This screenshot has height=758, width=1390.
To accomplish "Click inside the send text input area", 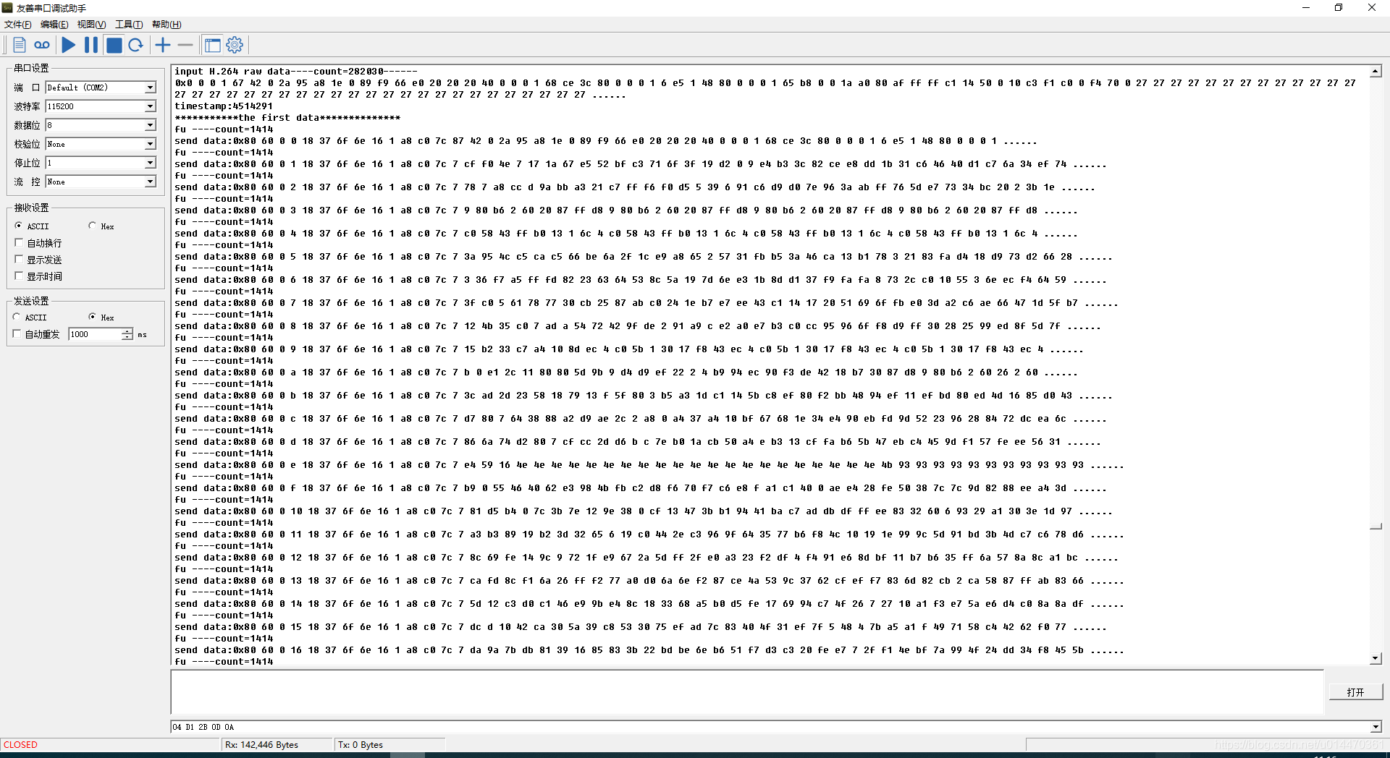I will [x=747, y=692].
